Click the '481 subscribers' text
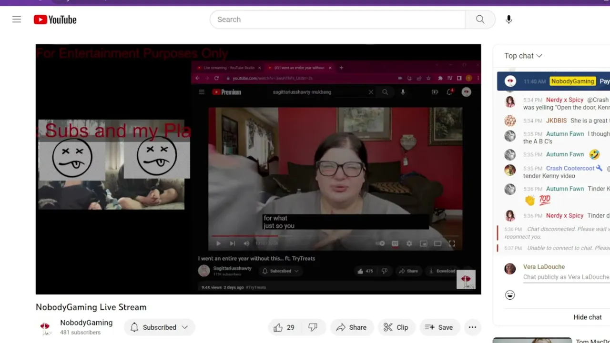Image resolution: width=610 pixels, height=343 pixels. 80,333
